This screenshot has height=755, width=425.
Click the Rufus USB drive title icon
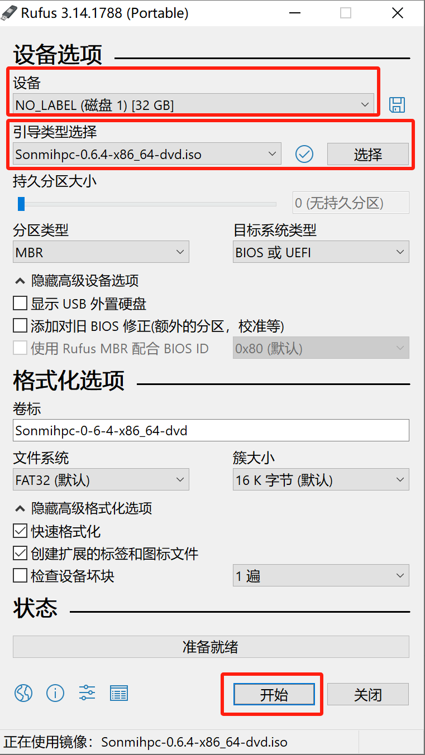pyautogui.click(x=10, y=12)
